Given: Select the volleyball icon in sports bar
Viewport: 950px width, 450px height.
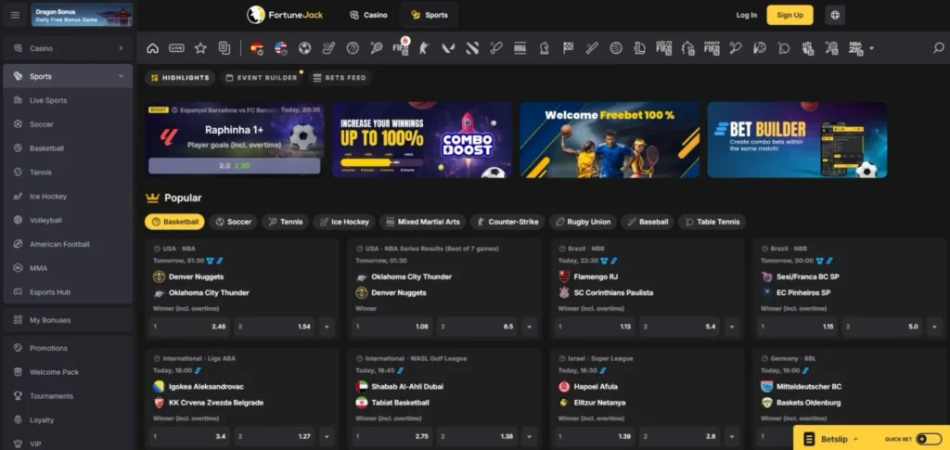Looking at the screenshot, I should (x=616, y=48).
